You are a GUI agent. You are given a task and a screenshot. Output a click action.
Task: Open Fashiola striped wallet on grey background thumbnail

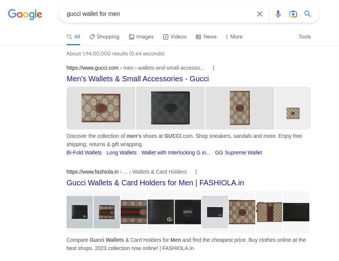[107, 212]
